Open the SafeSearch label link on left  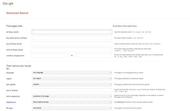pos(11,102)
